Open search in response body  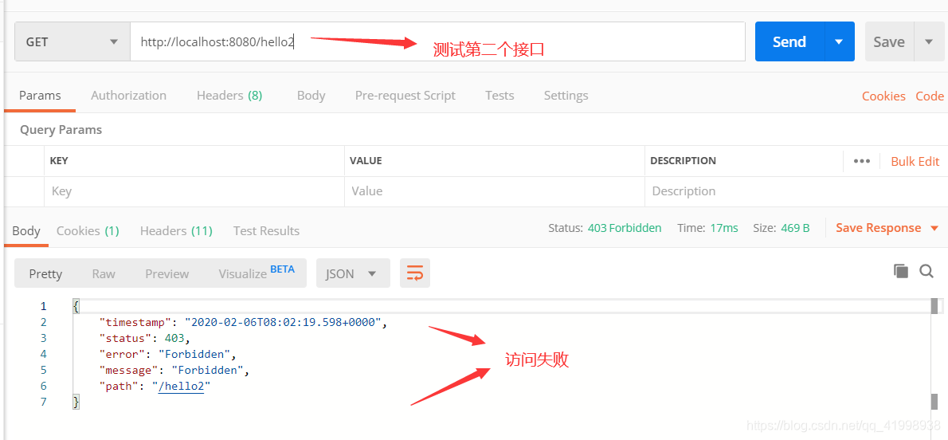pos(926,271)
